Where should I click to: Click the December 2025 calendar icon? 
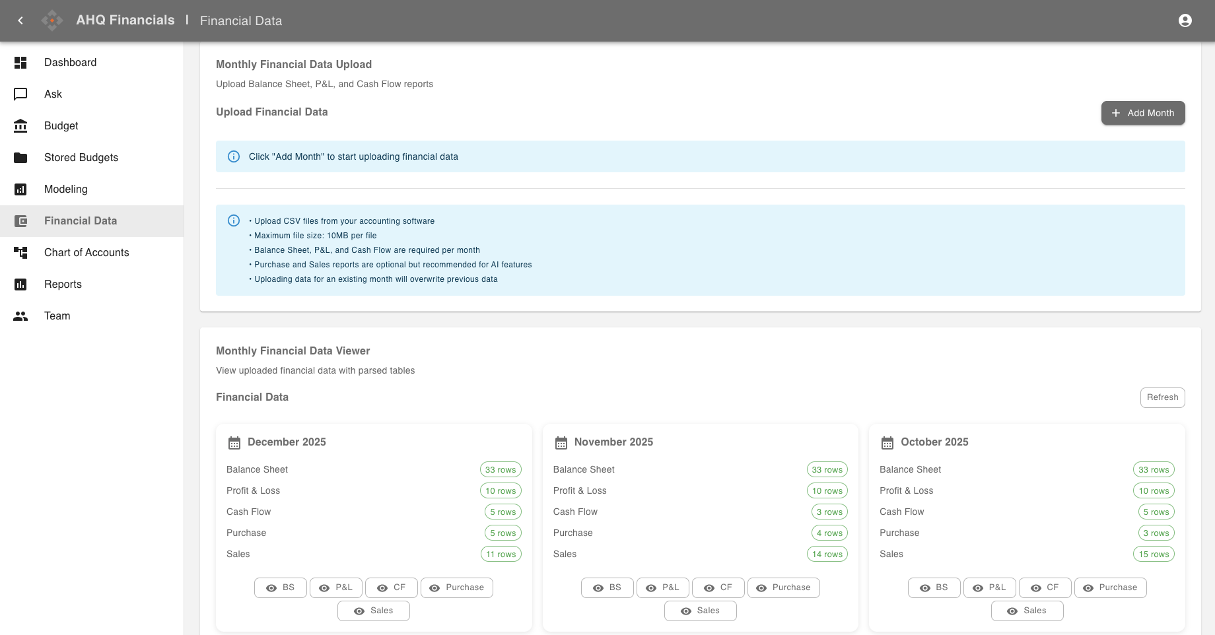tap(234, 442)
